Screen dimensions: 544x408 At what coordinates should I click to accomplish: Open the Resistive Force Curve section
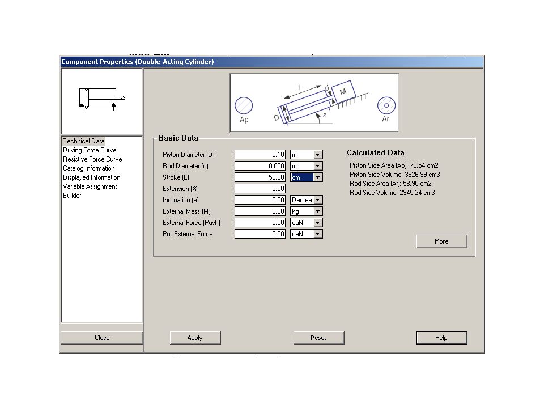92,159
